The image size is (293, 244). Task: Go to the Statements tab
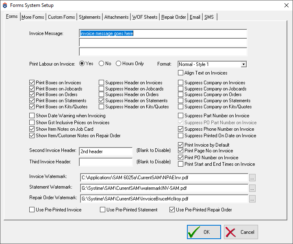[x=90, y=17]
